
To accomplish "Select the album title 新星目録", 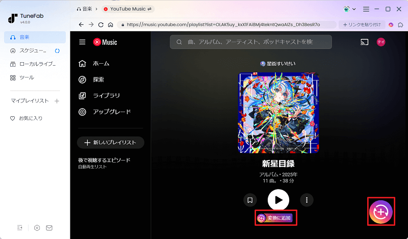I will 278,164.
